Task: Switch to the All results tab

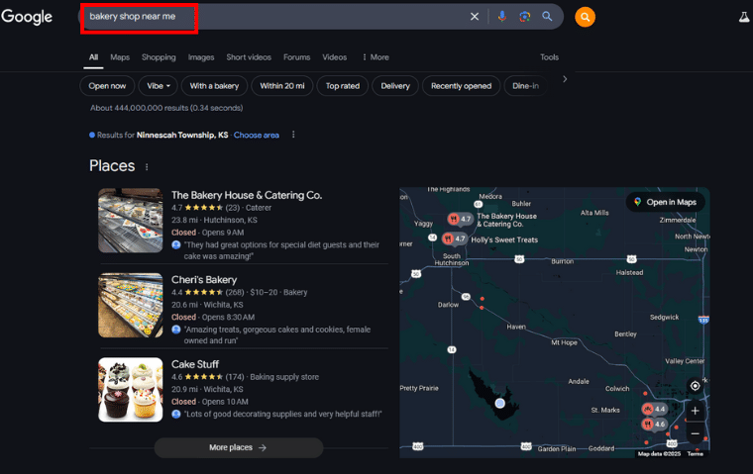Action: [93, 57]
